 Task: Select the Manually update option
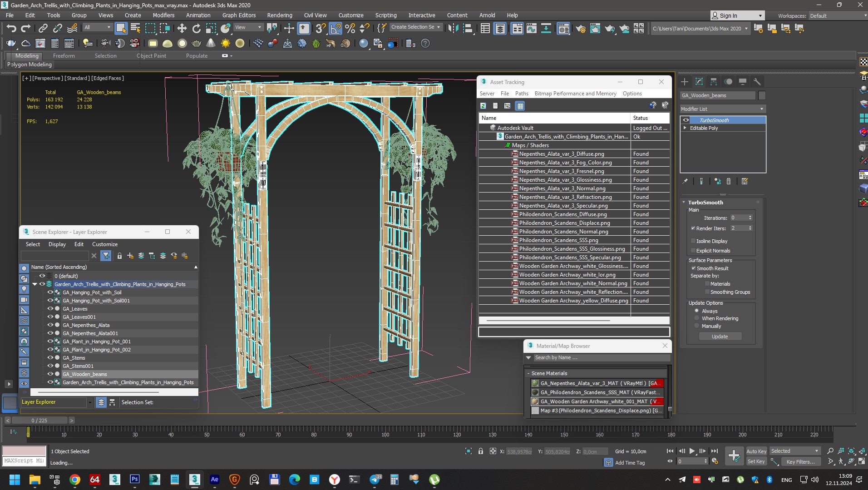click(696, 326)
